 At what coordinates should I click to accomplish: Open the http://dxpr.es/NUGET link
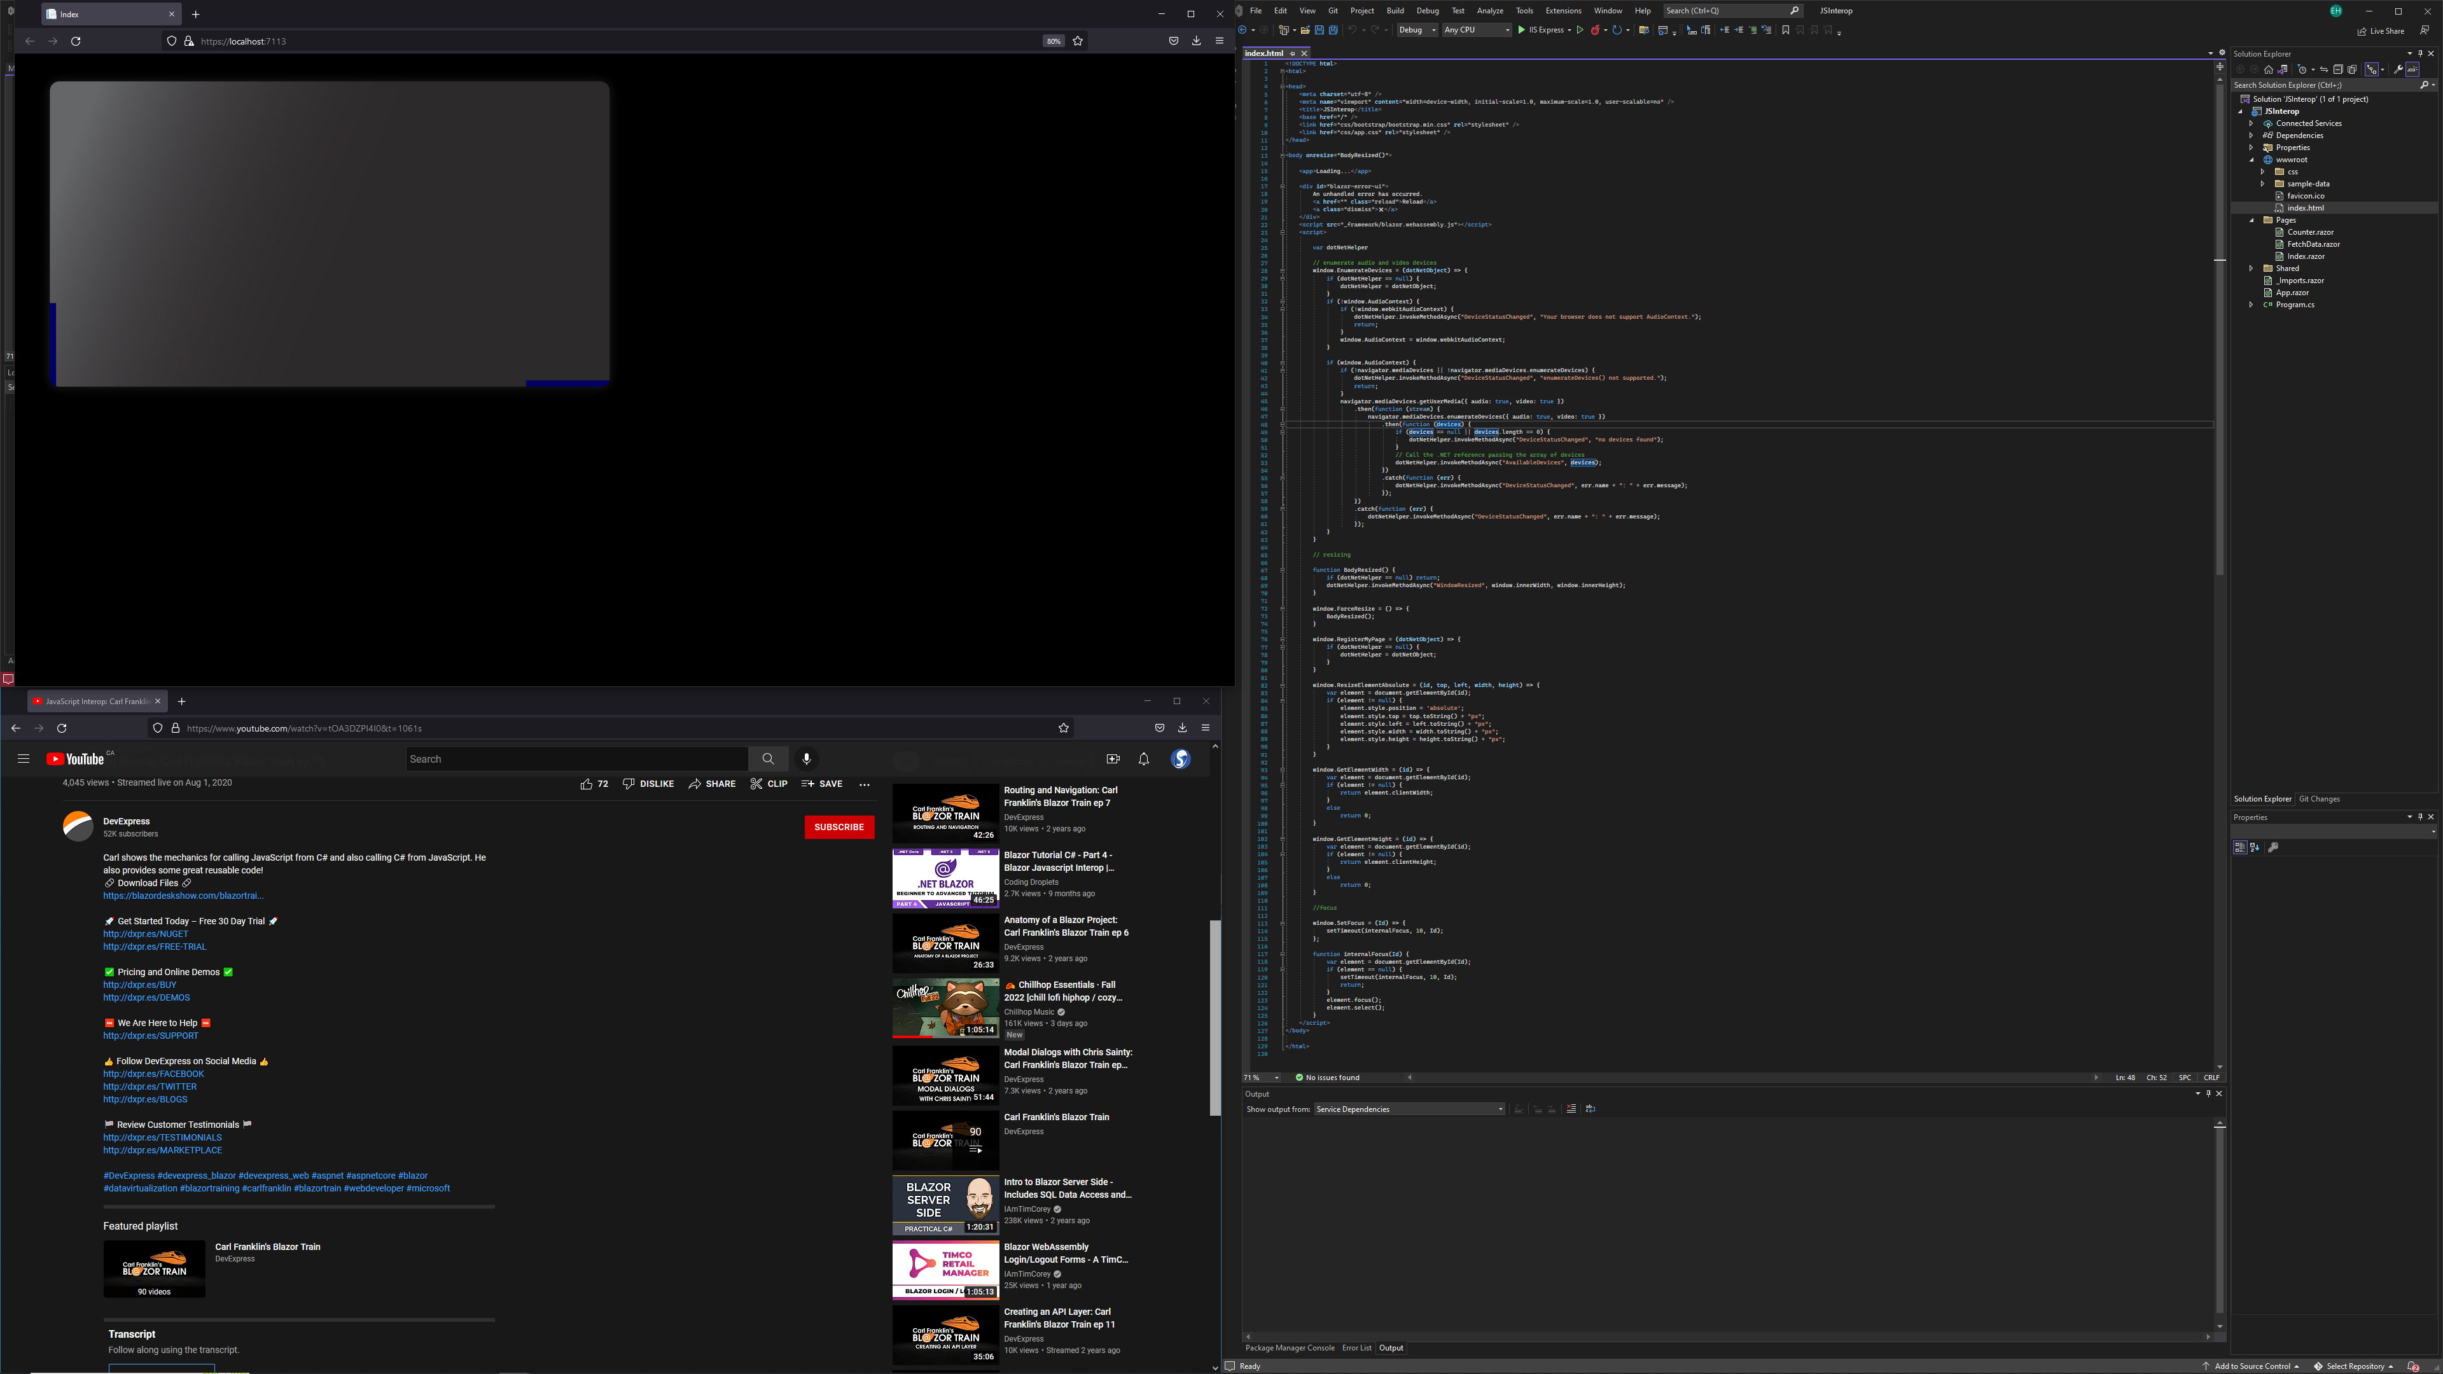[145, 934]
